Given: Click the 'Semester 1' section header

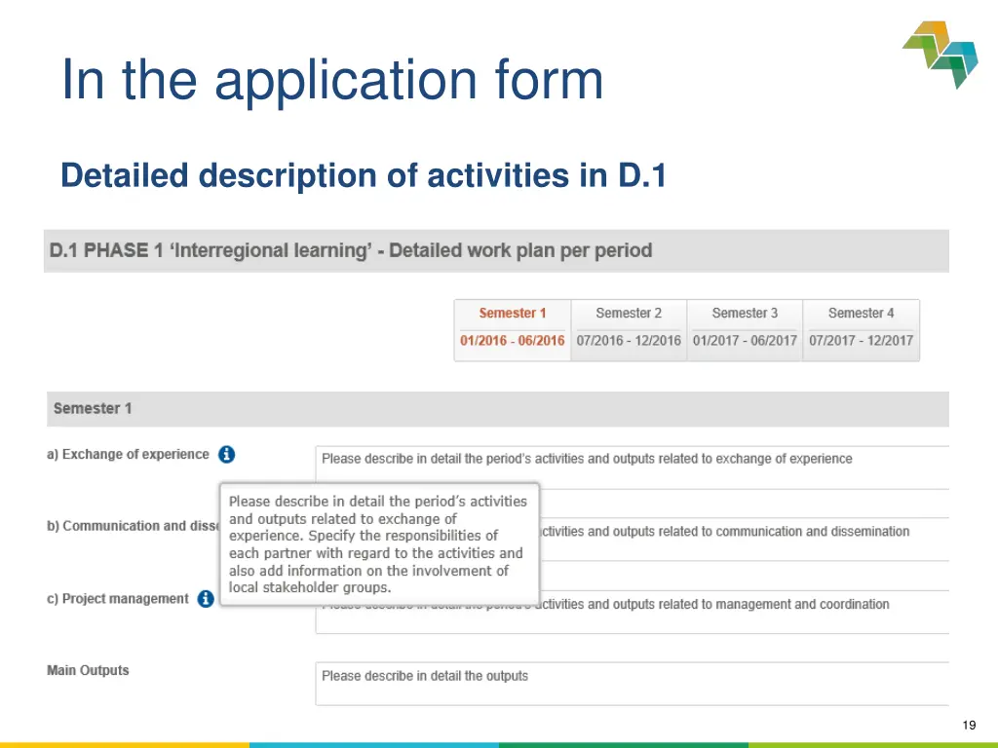Looking at the screenshot, I should point(498,409).
